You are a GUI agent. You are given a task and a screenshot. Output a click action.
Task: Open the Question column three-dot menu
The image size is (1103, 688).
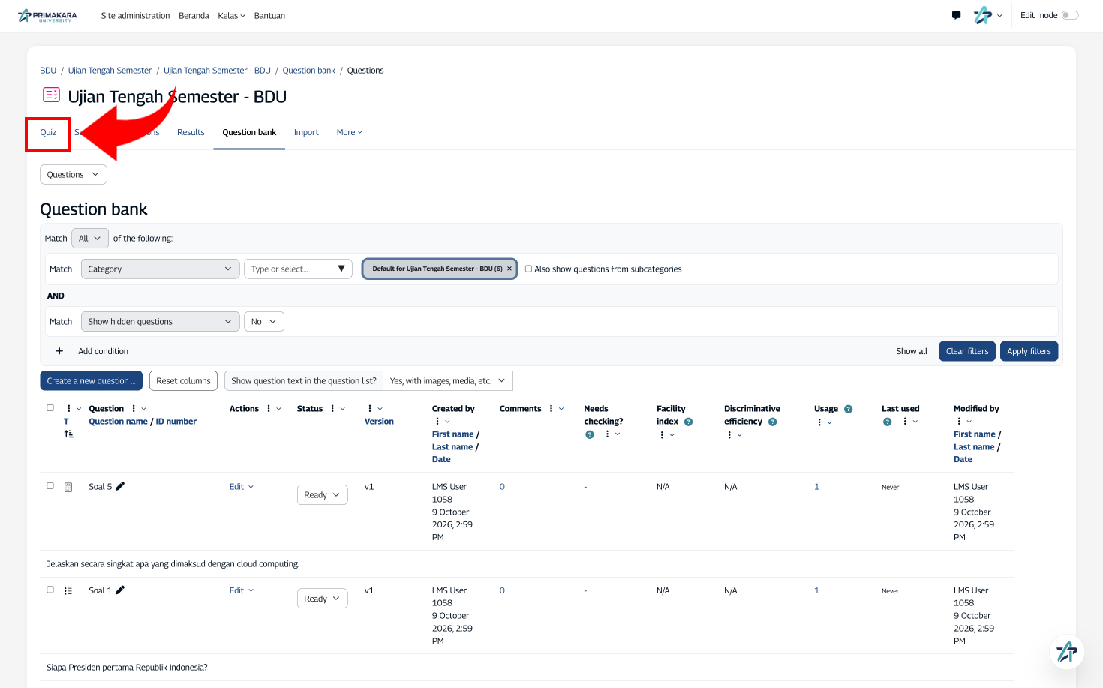point(134,409)
